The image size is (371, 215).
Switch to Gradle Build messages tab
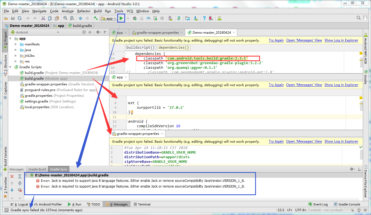point(37,169)
